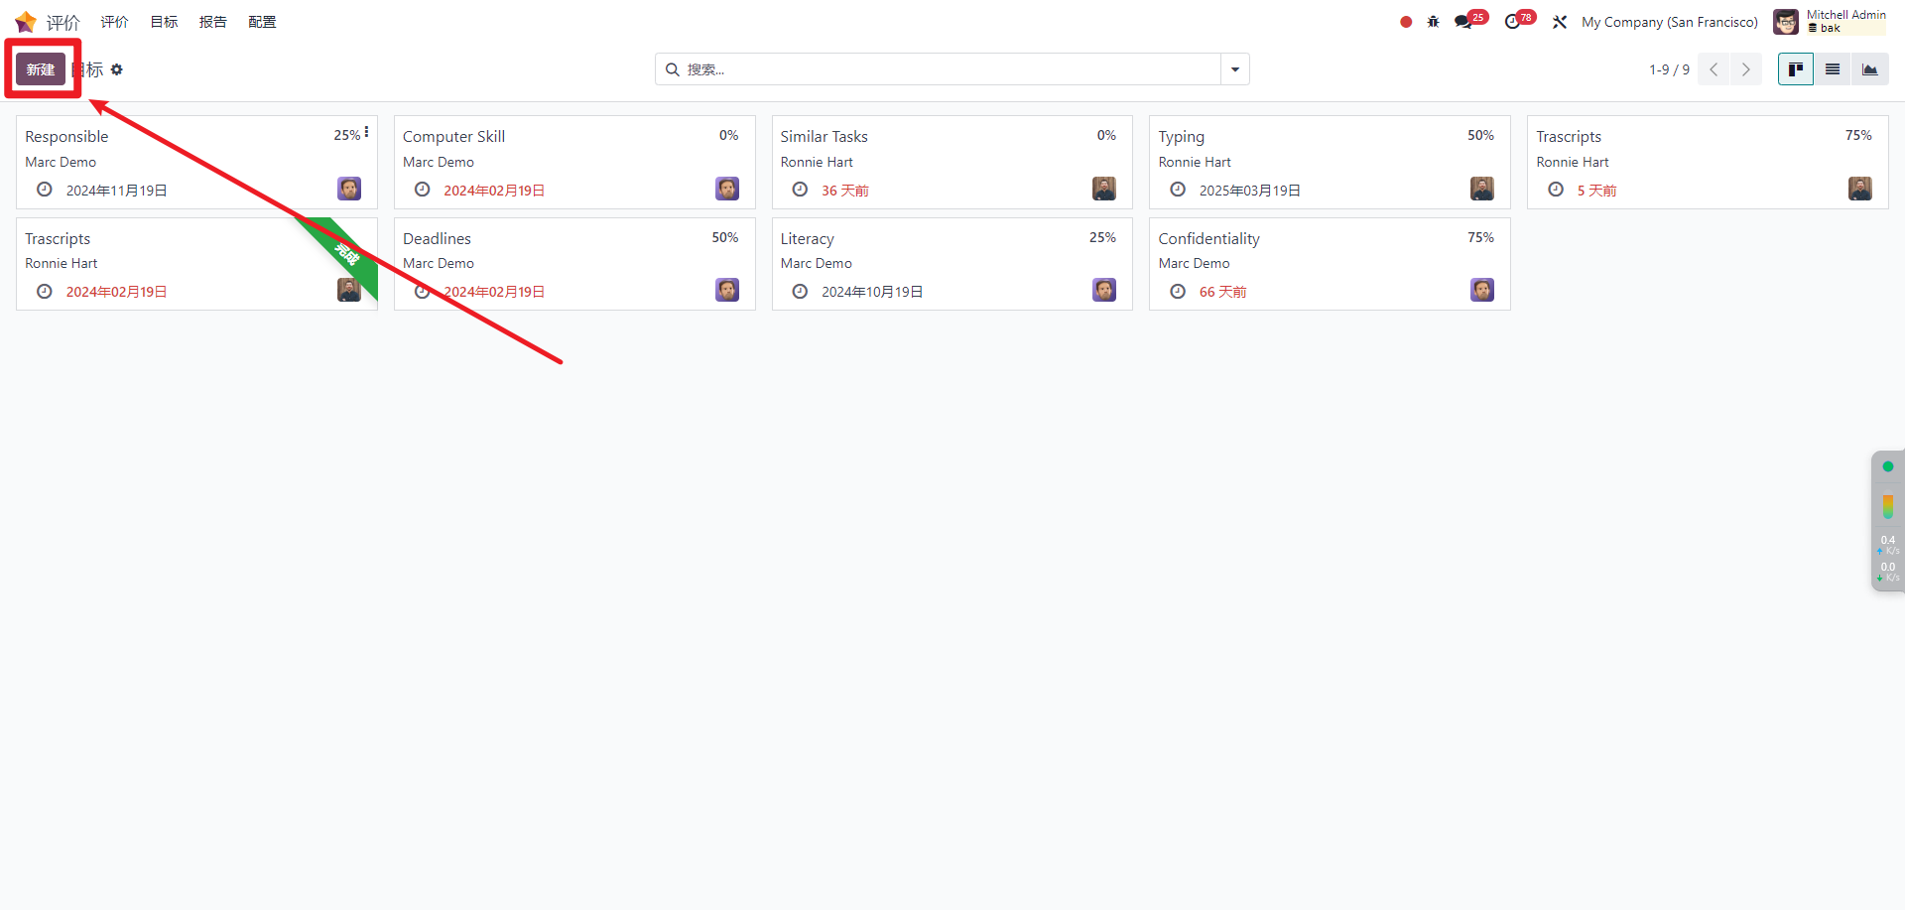Open the debug bug icon menu
The width and height of the screenshot is (1905, 910).
coord(1433,22)
